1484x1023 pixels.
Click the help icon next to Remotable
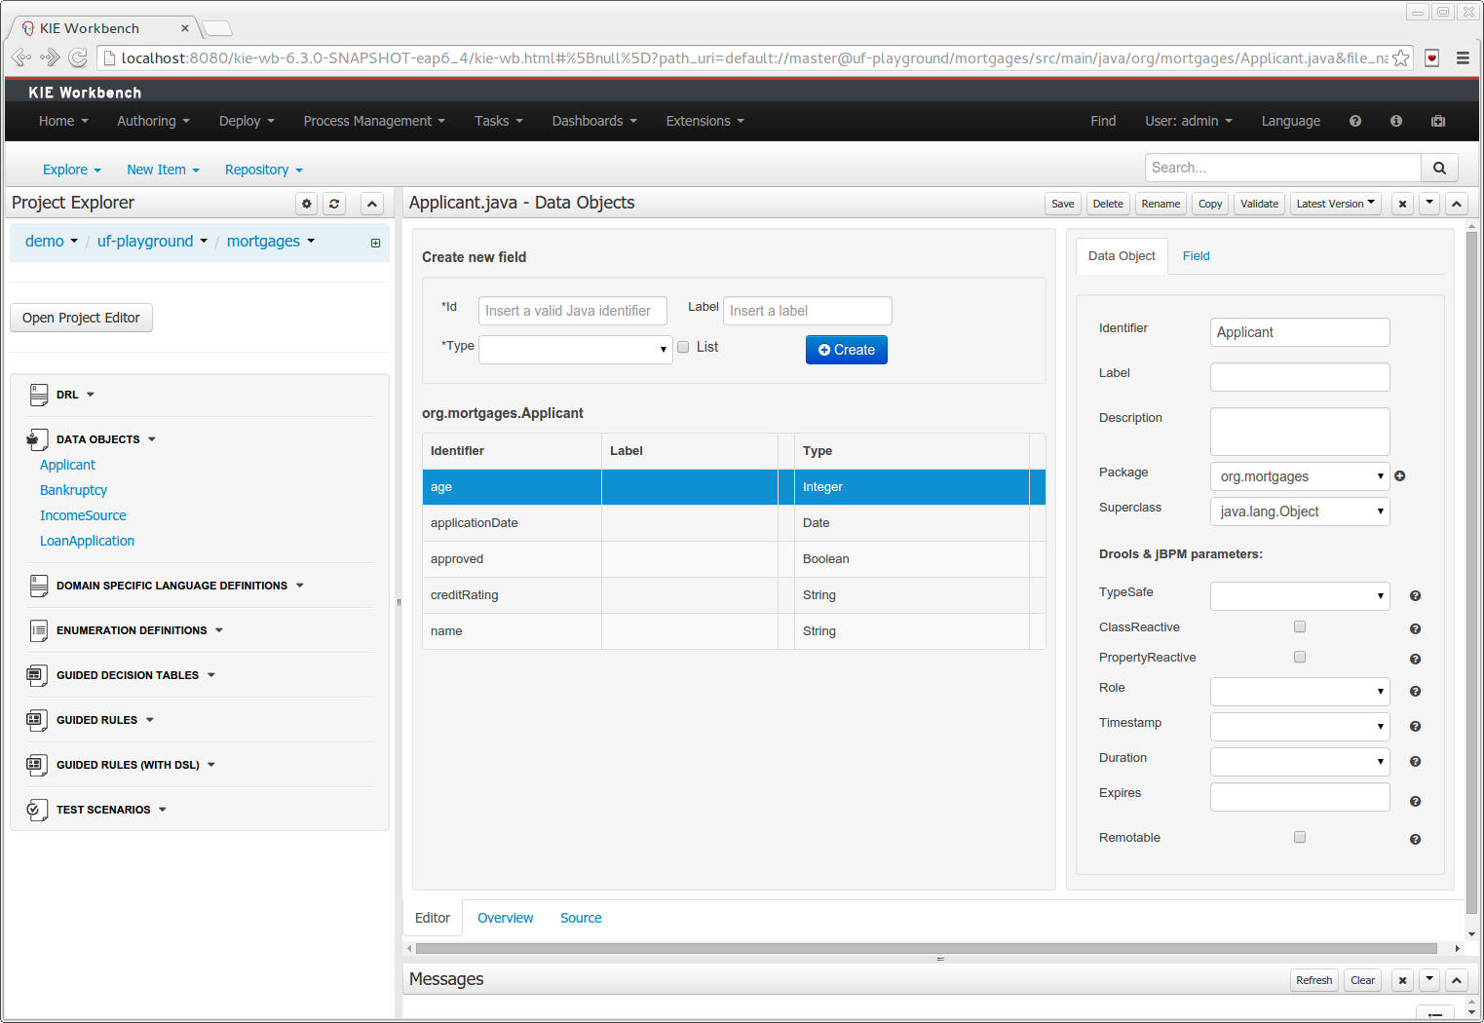[1415, 840]
